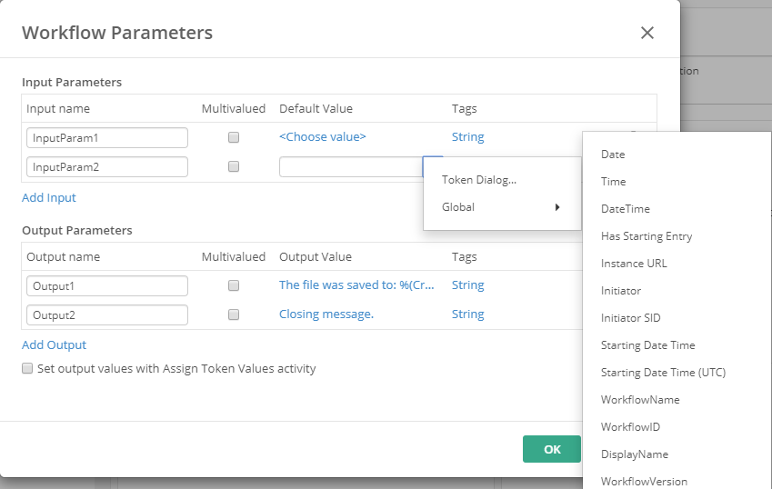Select Instance URL token

pos(633,264)
